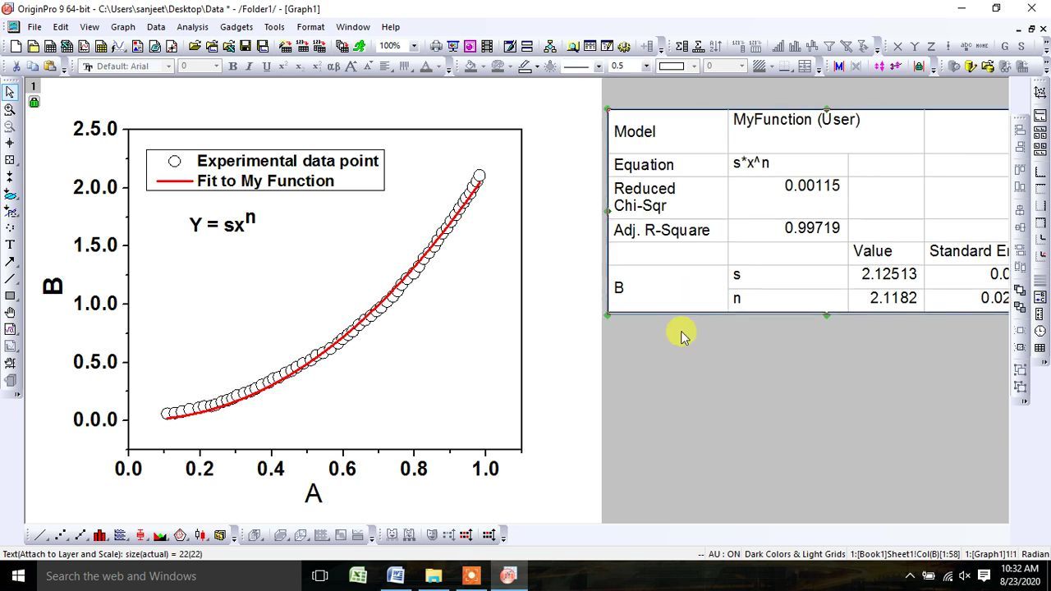The height and width of the screenshot is (591, 1051).
Task: Open the line width 0.5 dropdown
Action: coord(646,66)
